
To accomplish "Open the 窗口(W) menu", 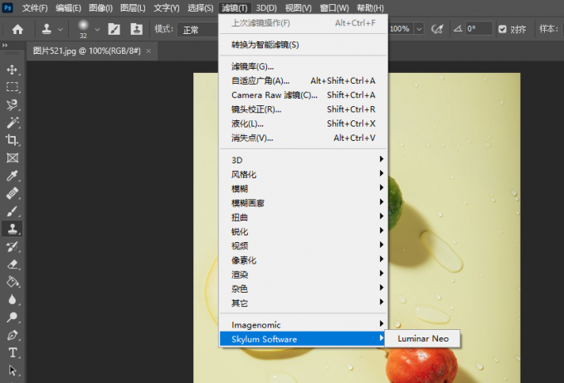I will [x=334, y=8].
